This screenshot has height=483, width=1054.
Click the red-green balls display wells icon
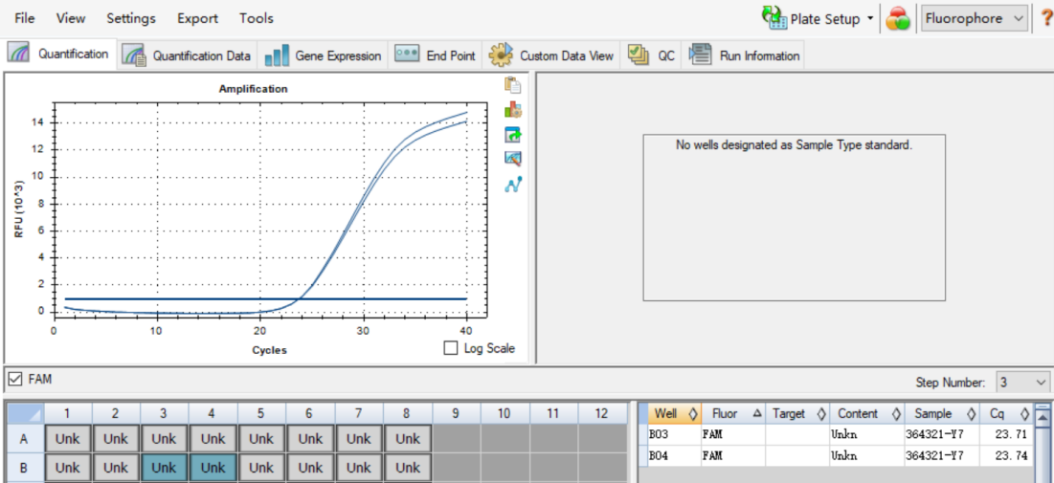click(897, 18)
